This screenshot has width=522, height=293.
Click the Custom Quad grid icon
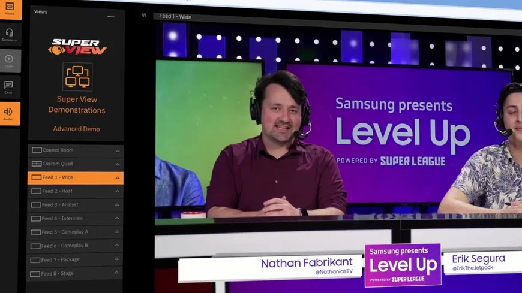click(x=37, y=164)
